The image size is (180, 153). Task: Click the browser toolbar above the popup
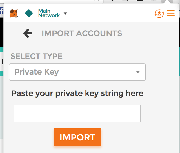pos(132,1)
